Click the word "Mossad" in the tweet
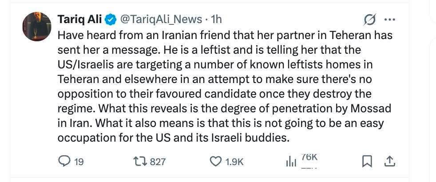Image resolution: width=436 pixels, height=182 pixels. 370,109
